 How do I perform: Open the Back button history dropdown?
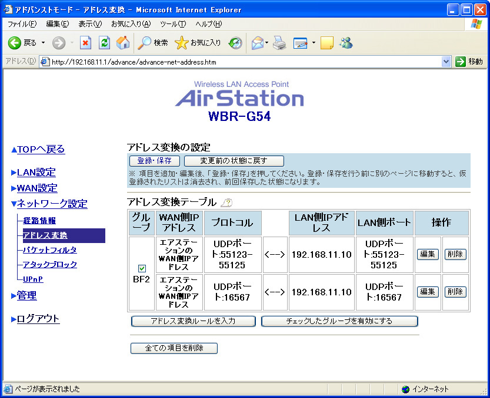click(x=43, y=43)
